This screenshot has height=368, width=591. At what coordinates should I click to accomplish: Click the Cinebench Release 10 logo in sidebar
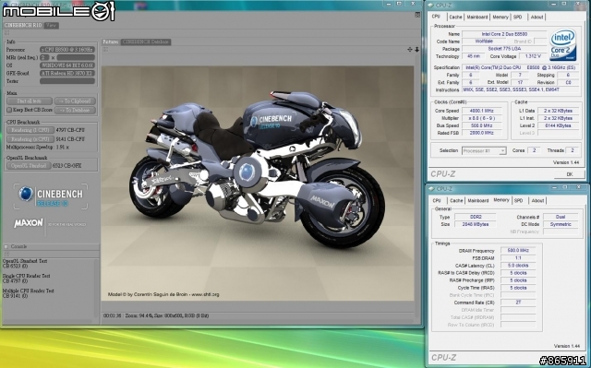51,196
